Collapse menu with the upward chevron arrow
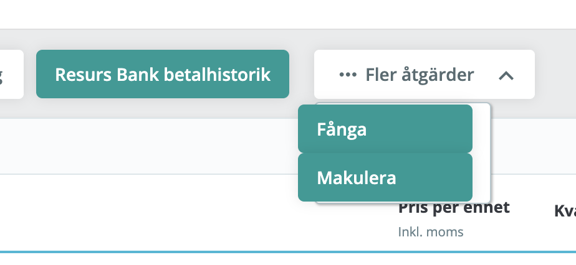 click(506, 76)
